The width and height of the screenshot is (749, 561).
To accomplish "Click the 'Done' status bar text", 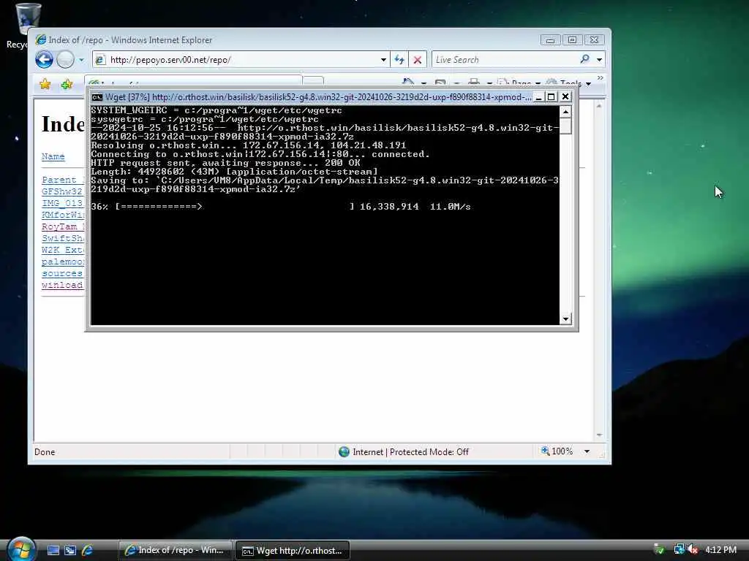I will [x=45, y=451].
